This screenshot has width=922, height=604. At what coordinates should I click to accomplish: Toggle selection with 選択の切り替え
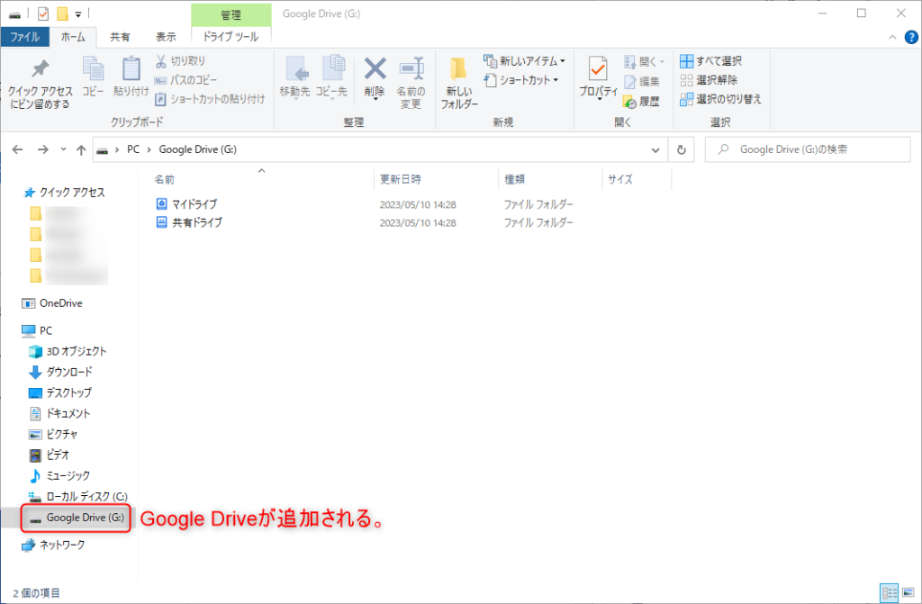point(720,99)
